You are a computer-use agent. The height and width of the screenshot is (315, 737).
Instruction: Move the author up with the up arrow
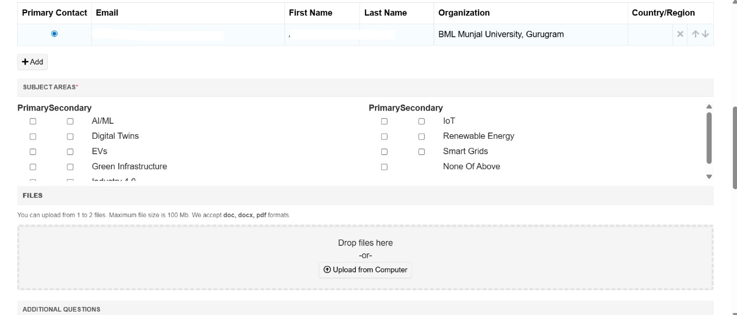pyautogui.click(x=696, y=34)
